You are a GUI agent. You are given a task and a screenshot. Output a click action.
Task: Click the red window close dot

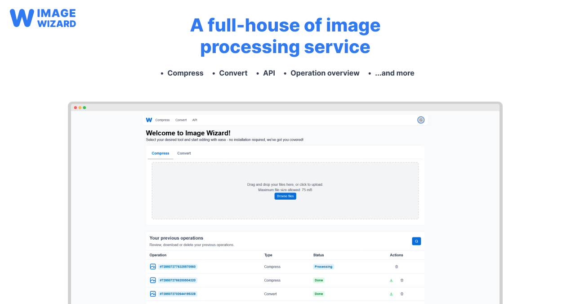click(x=76, y=107)
